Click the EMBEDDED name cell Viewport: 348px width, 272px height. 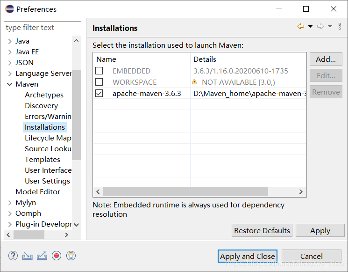[131, 71]
